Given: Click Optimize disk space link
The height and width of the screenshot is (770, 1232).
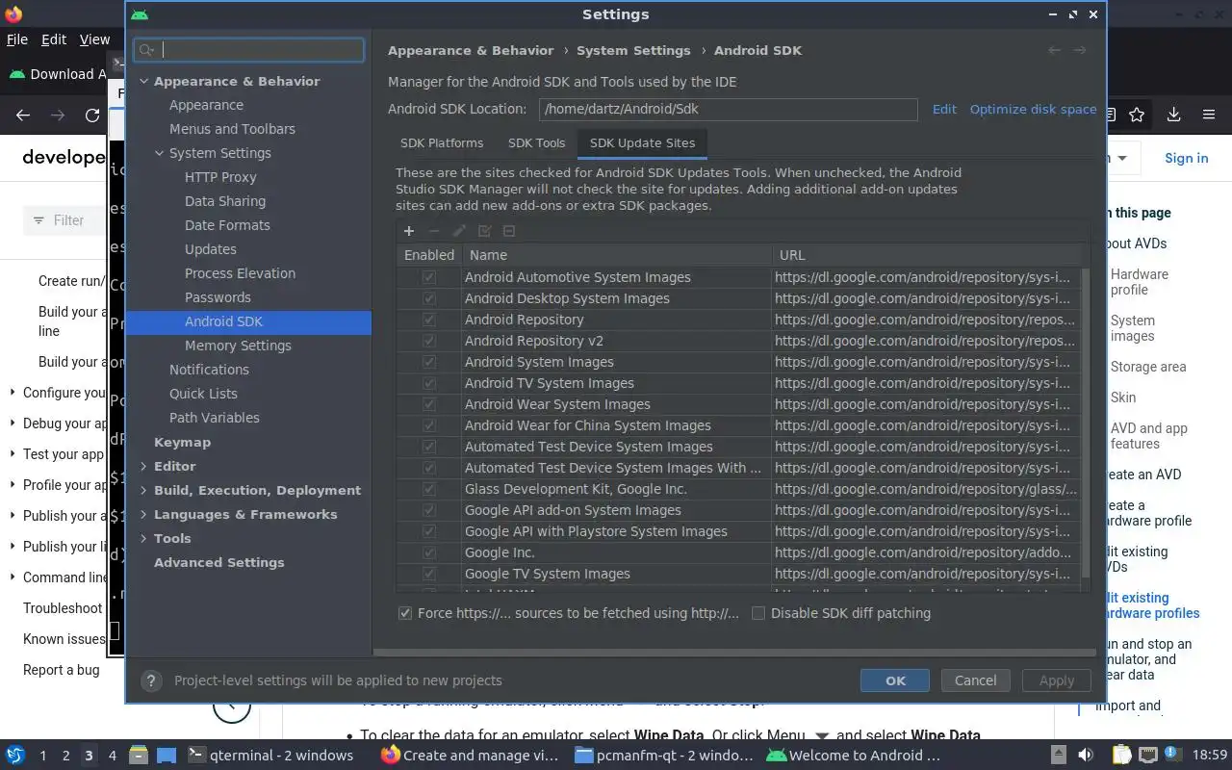Looking at the screenshot, I should 1033,109.
